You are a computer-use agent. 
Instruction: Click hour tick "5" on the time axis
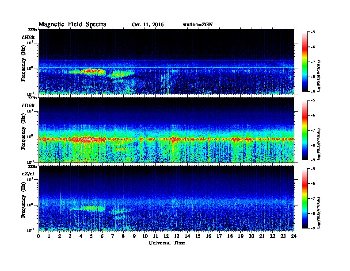tap(92, 236)
